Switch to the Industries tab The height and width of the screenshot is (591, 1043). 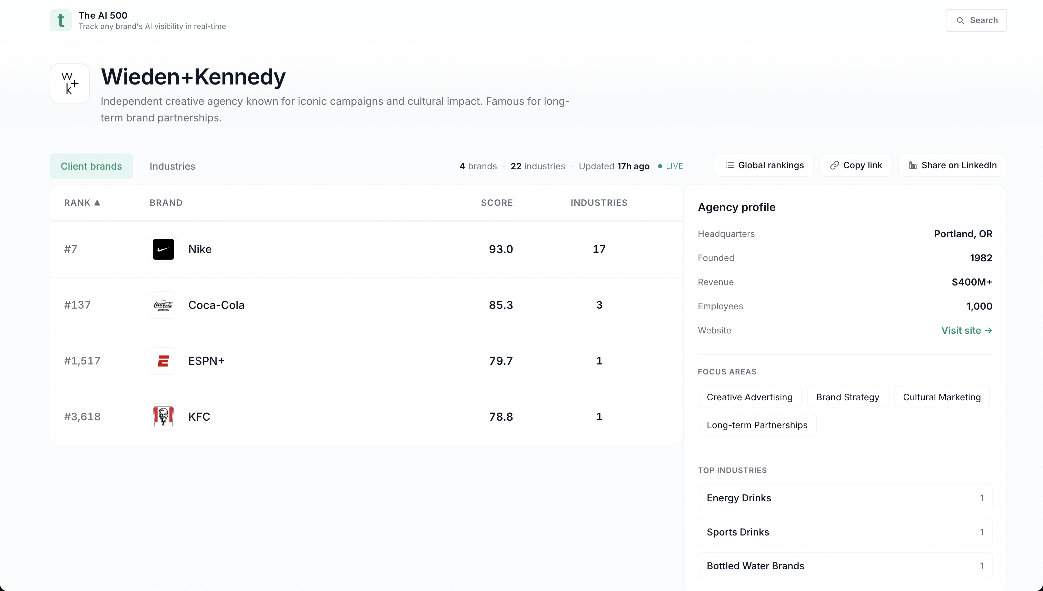pos(172,166)
